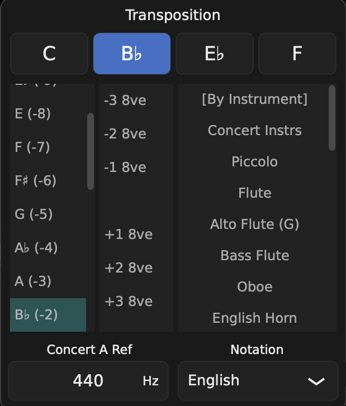
Task: Select [By Instrument] in instrument list
Action: [254, 99]
